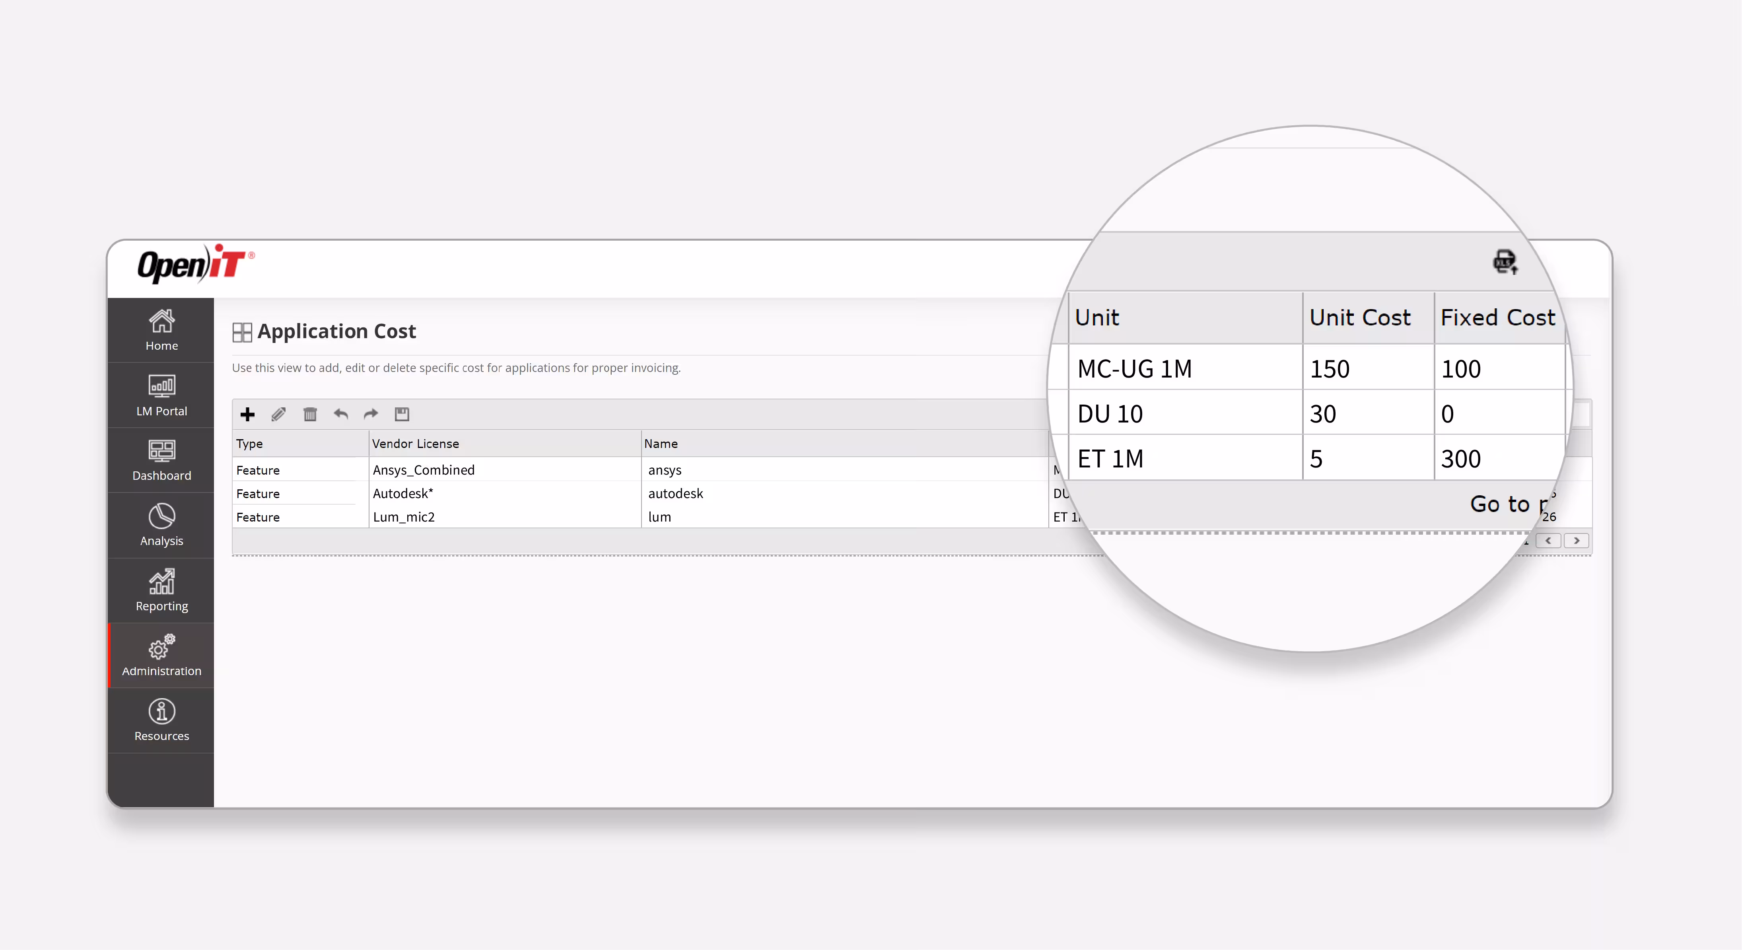Go to the Home section
This screenshot has height=950, width=1742.
161,330
